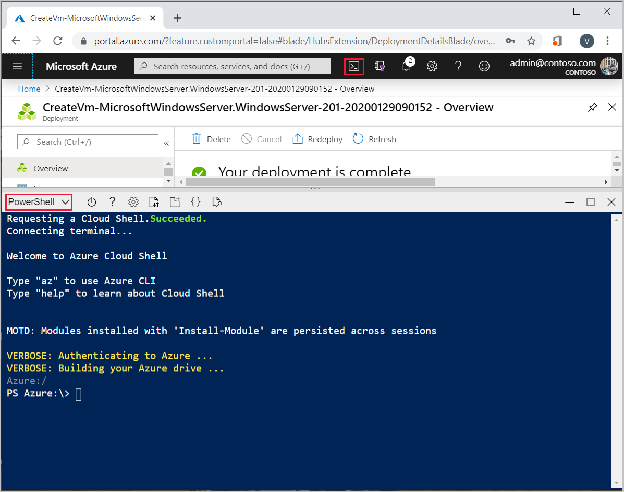Launch the Cloud Shell editor with braces icon
Screen dimensions: 624x492
[195, 202]
